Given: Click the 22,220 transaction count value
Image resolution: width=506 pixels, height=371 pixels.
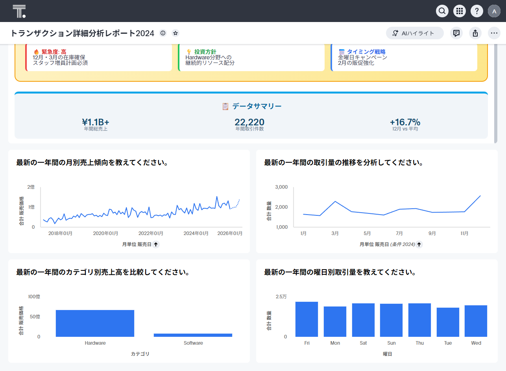Looking at the screenshot, I should pyautogui.click(x=249, y=122).
